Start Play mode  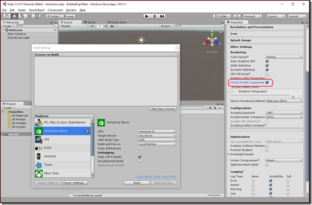point(147,16)
